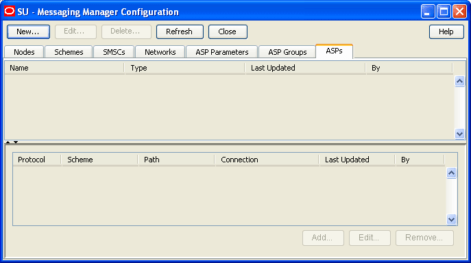471x263 pixels.
Task: Click the Refresh button
Action: click(x=180, y=32)
